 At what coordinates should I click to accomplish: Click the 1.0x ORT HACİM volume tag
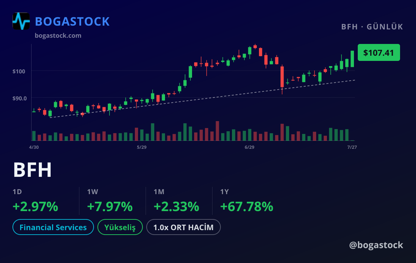click(x=183, y=227)
